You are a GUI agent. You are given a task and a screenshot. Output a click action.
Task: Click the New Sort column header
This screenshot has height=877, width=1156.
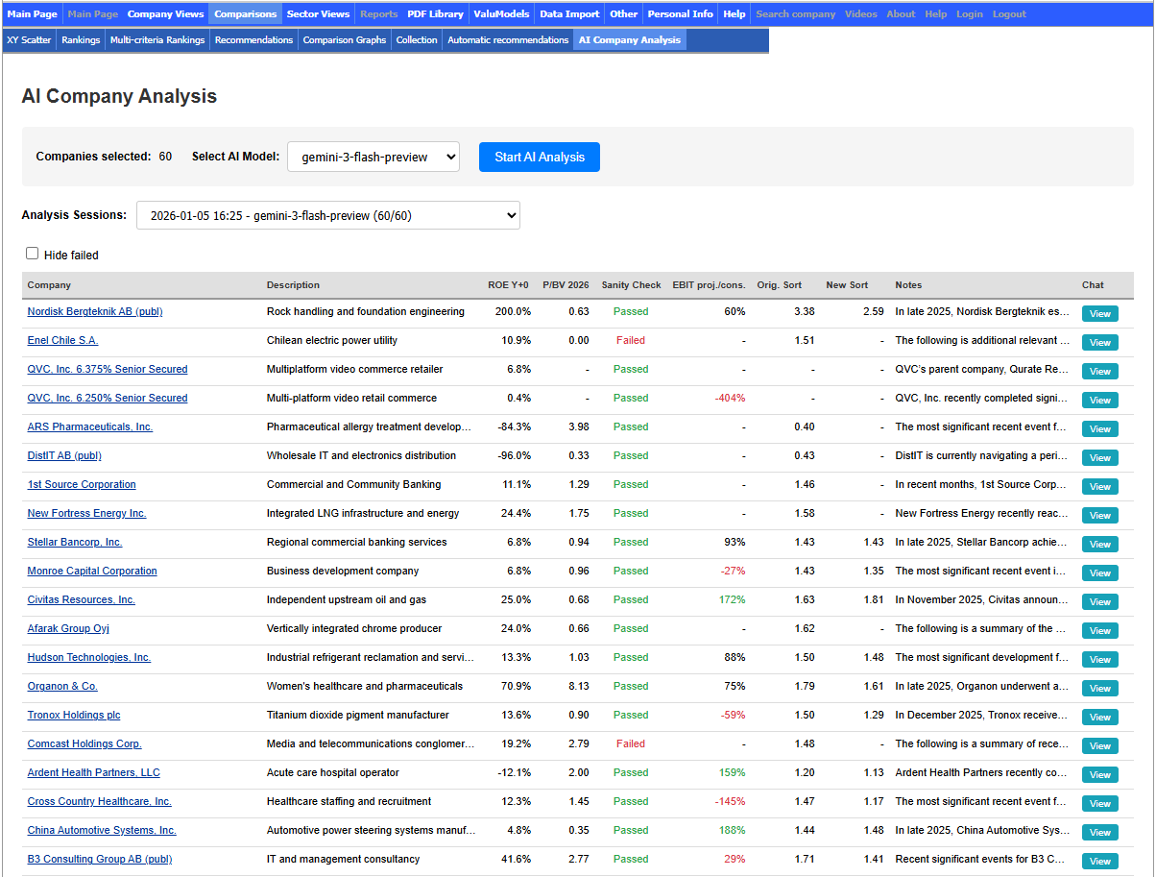click(847, 284)
